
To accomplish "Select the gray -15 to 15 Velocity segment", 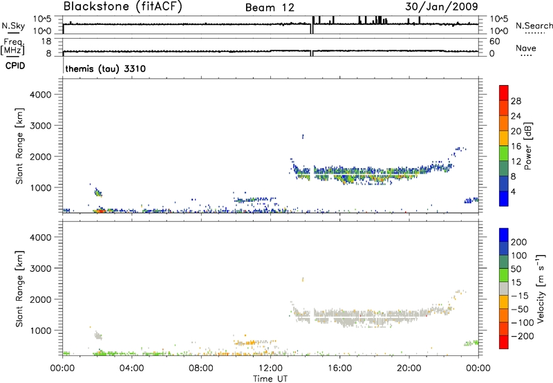I will click(x=504, y=288).
